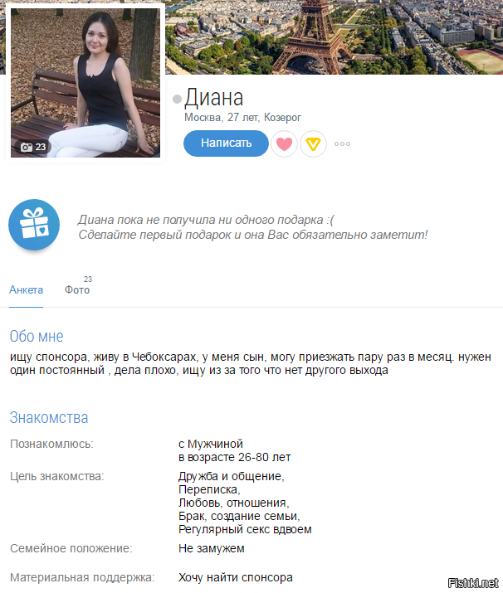Image resolution: width=503 pixels, height=593 pixels.
Task: Click the Сделайте первый подарок text
Action: pos(253,235)
